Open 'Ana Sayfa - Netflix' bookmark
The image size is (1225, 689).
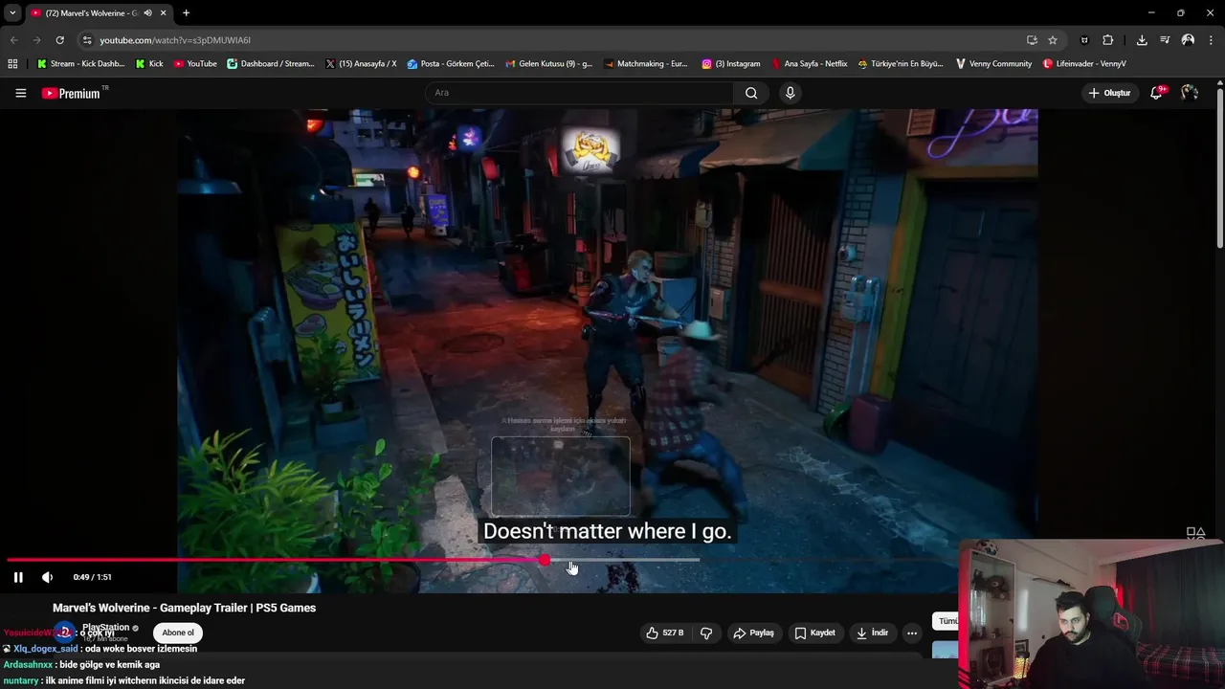coord(809,64)
